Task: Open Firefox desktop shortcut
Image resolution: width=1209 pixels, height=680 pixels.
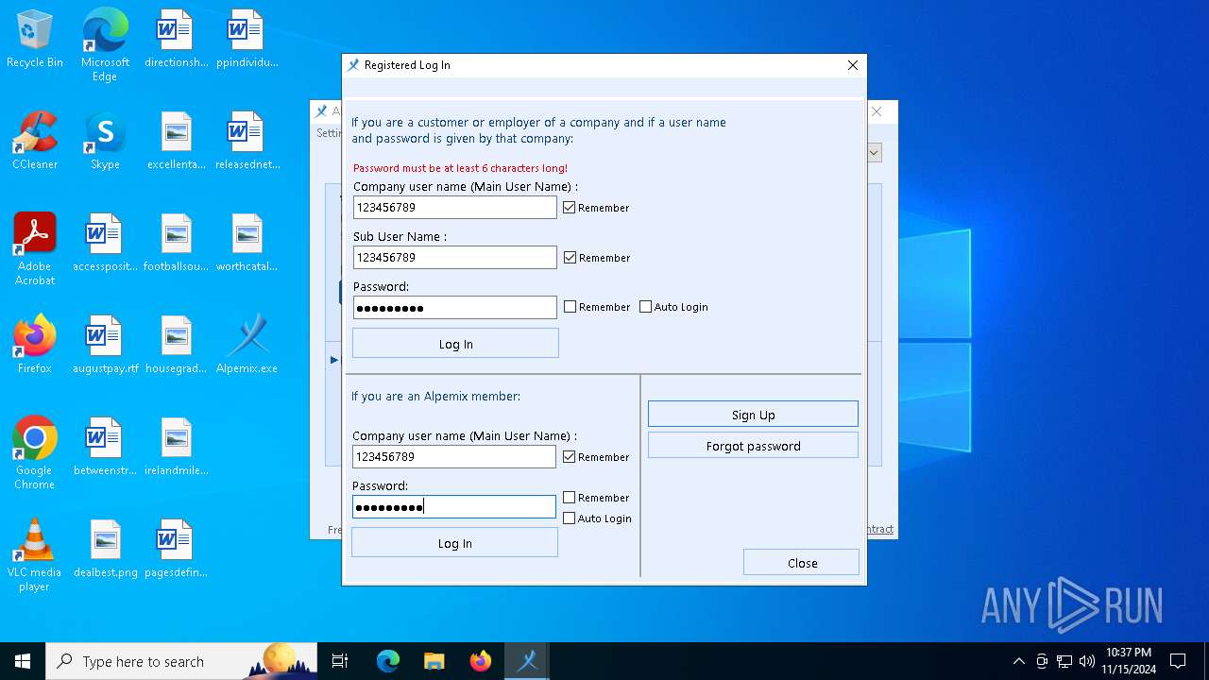Action: click(35, 345)
